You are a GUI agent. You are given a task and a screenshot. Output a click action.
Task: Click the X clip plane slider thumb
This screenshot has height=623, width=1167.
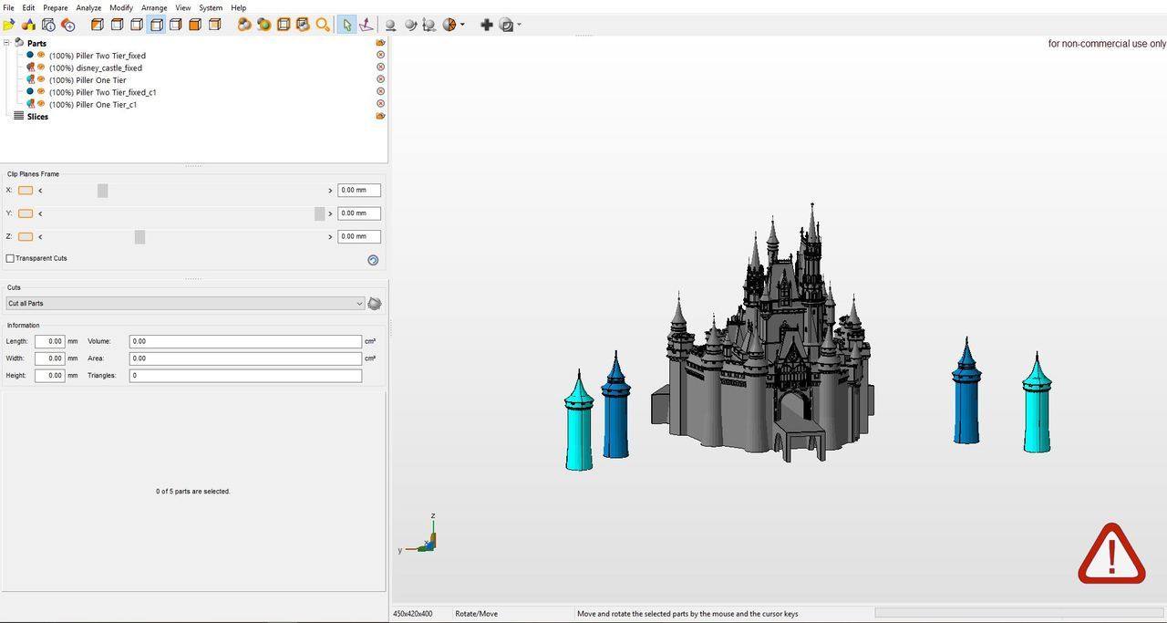point(102,191)
